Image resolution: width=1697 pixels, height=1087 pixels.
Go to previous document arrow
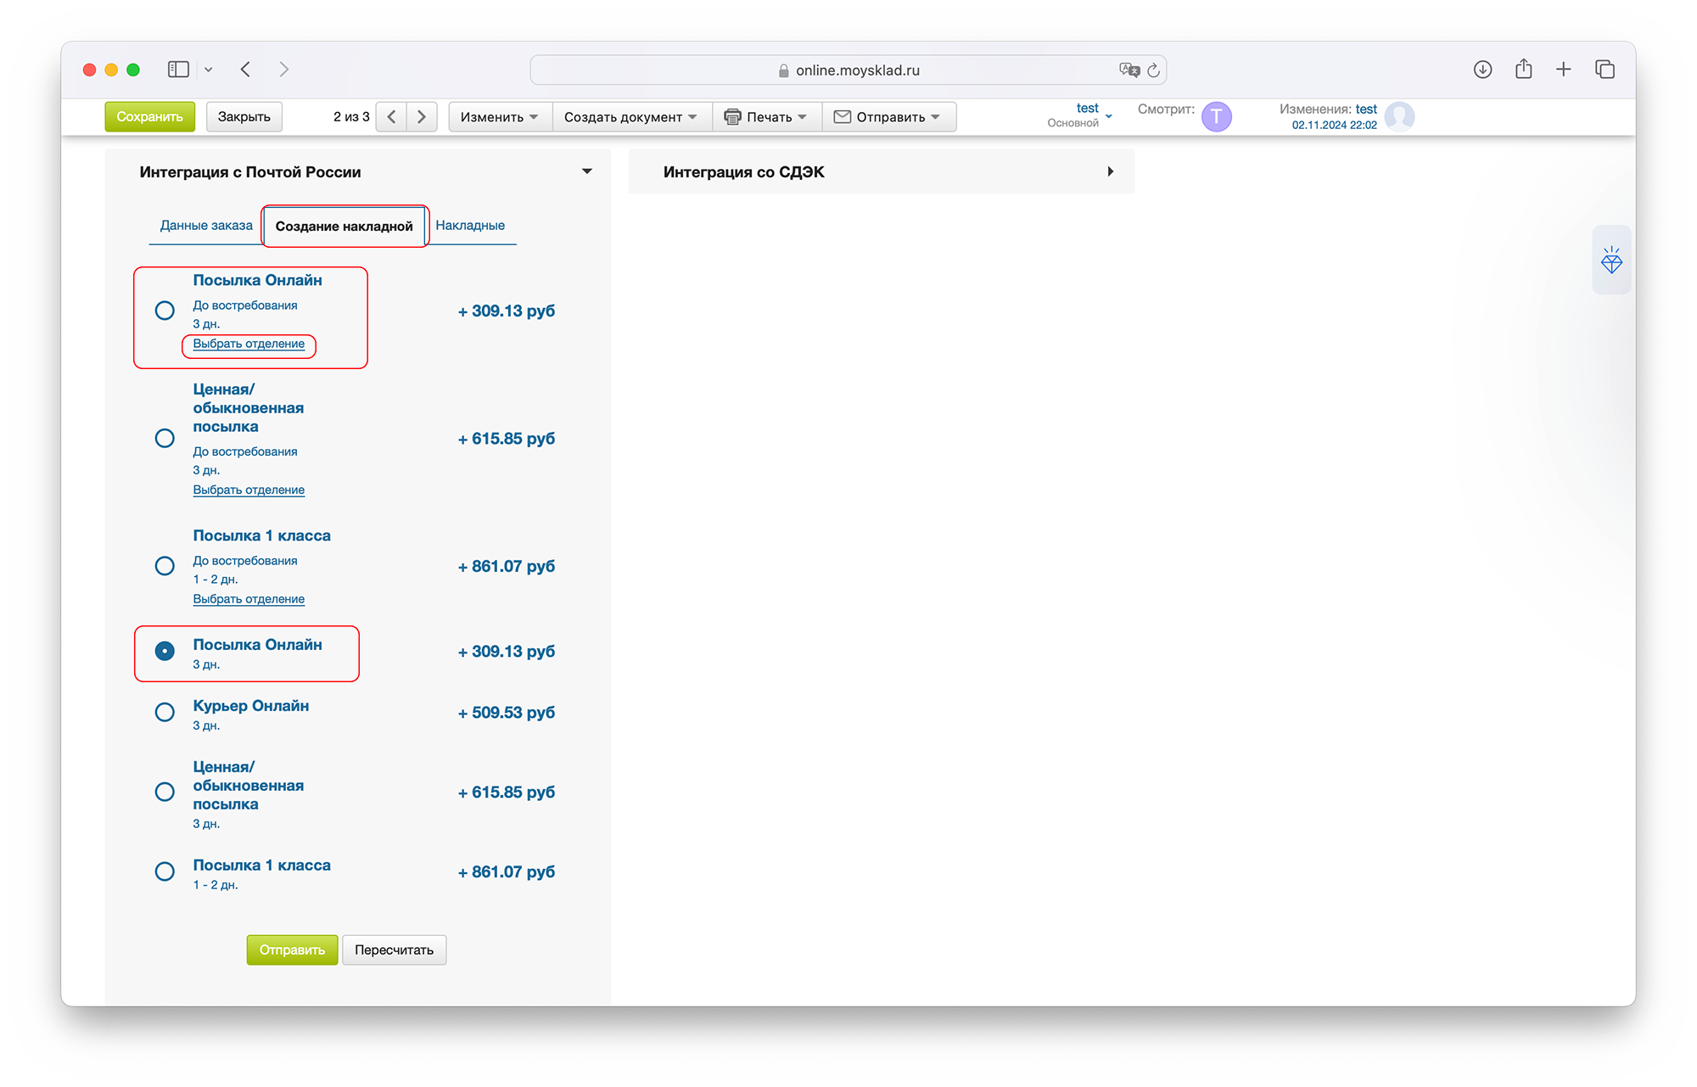pyautogui.click(x=391, y=117)
